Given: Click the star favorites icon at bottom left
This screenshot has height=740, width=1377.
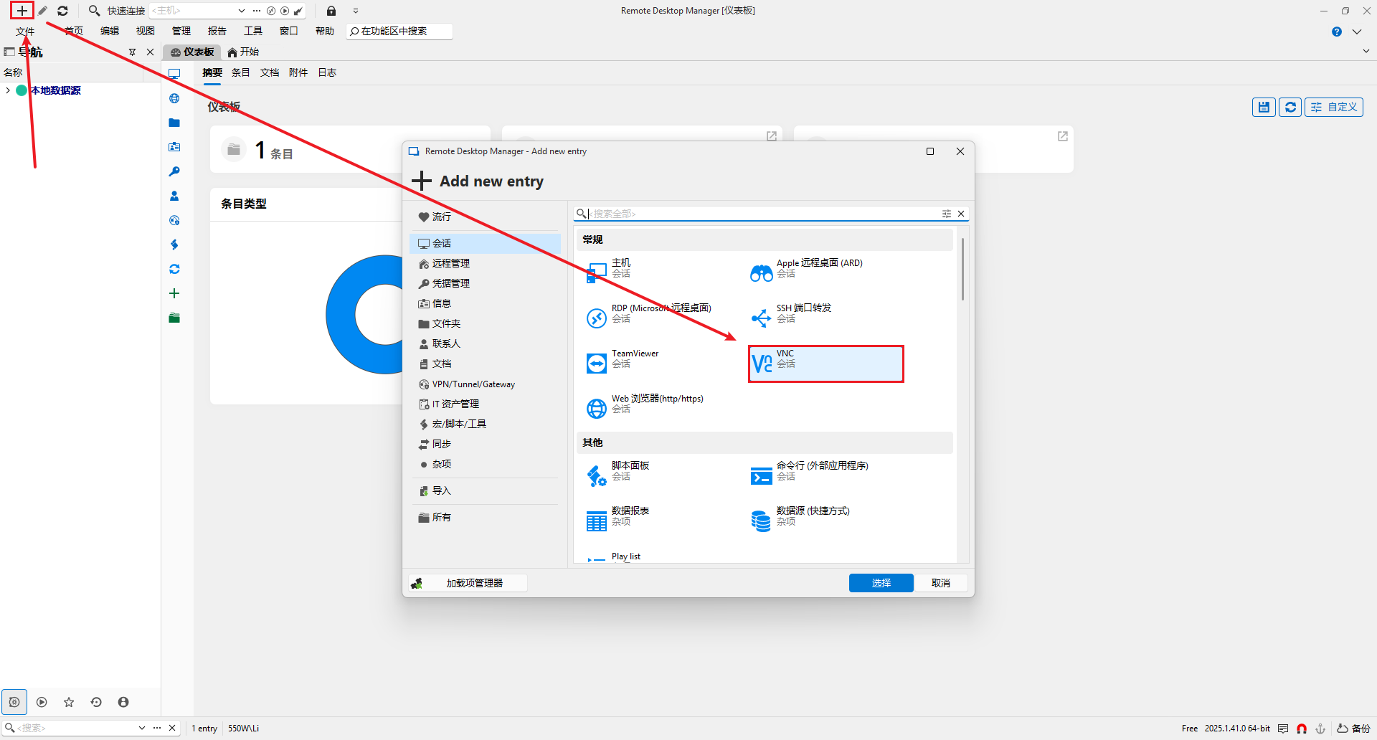Looking at the screenshot, I should (x=69, y=702).
